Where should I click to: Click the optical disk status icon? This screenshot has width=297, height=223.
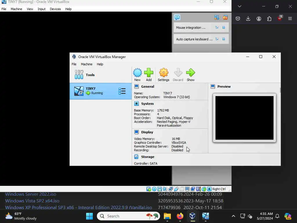point(154,189)
